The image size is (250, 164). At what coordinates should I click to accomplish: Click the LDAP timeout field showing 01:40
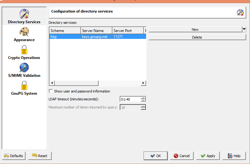130,99
